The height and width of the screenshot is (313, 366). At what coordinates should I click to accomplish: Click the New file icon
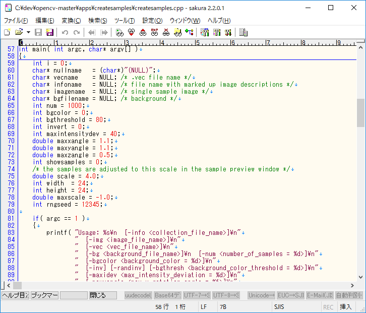[7, 32]
